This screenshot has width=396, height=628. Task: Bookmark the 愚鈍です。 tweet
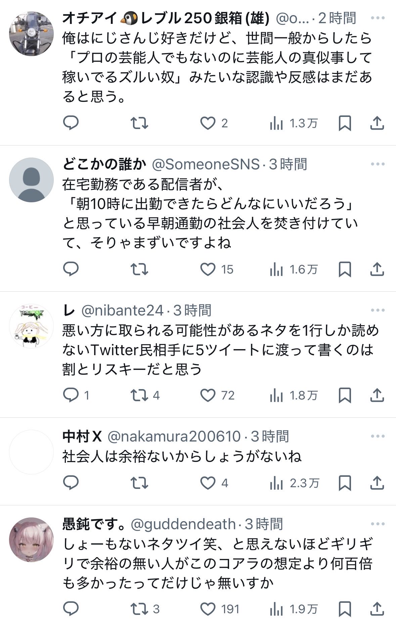[x=345, y=609]
